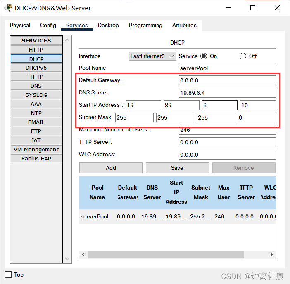Click the DNS Server column header
290x284 pixels.
pyautogui.click(x=152, y=192)
